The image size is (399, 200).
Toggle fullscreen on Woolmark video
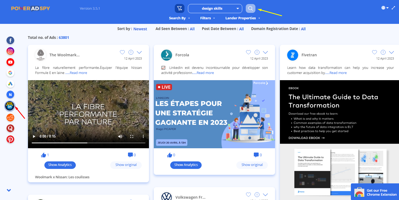132,136
